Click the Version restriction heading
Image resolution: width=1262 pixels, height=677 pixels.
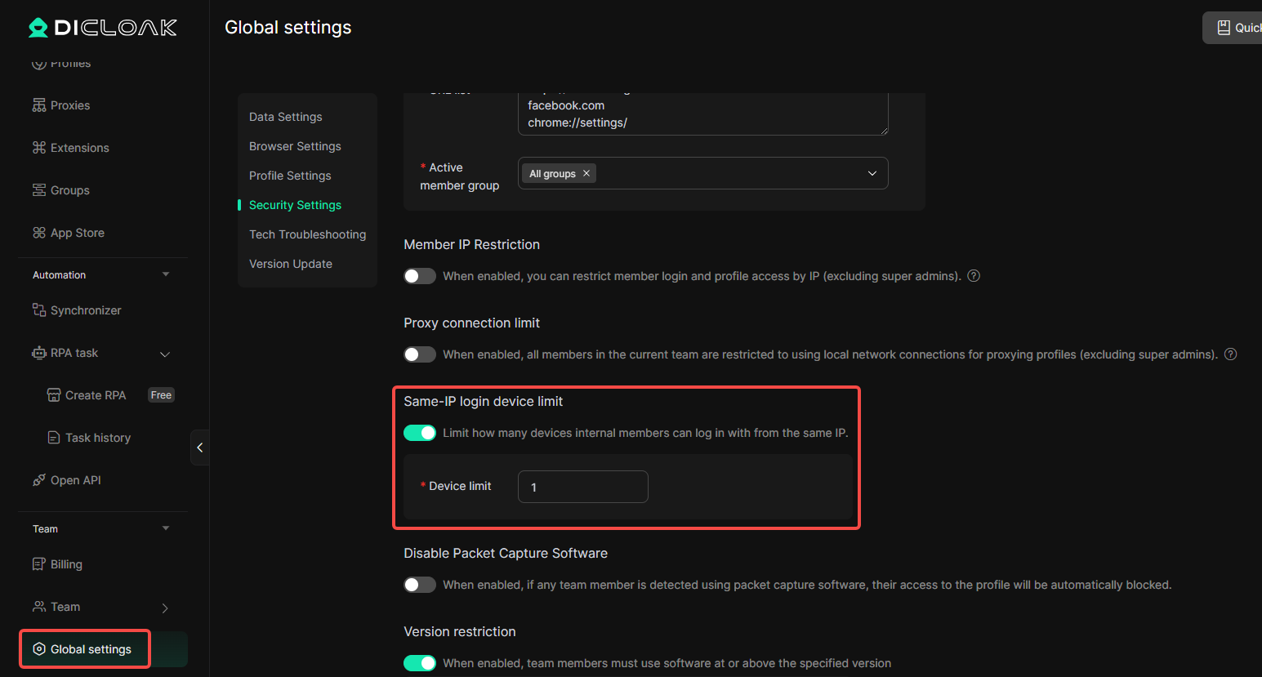pos(460,631)
